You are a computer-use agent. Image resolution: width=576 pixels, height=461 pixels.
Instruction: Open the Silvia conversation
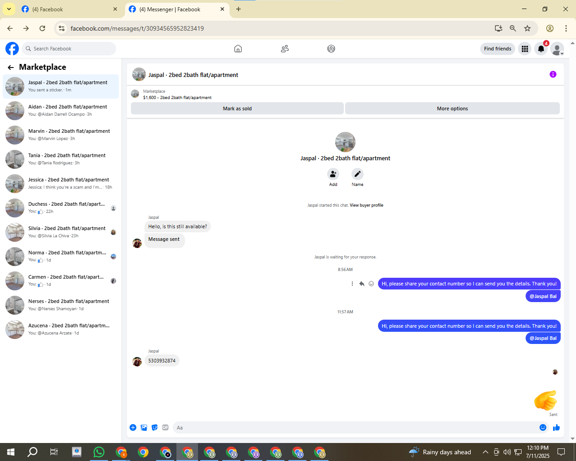coord(61,232)
